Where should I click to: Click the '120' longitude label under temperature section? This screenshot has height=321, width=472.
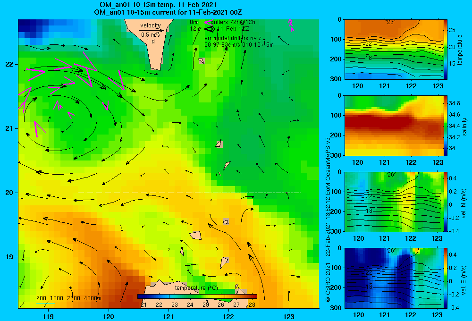(x=358, y=86)
